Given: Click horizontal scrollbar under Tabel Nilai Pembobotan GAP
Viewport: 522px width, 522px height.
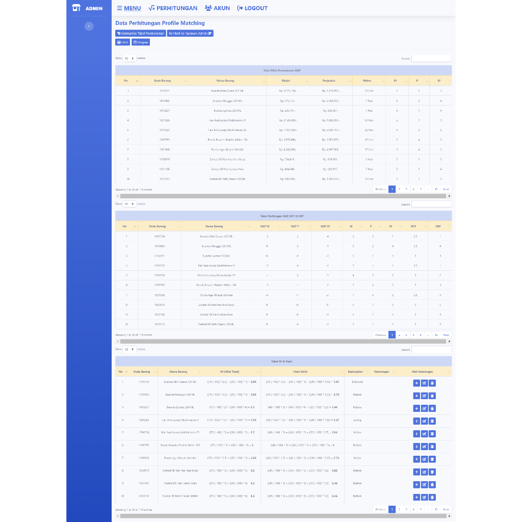Looking at the screenshot, I should click(x=283, y=196).
